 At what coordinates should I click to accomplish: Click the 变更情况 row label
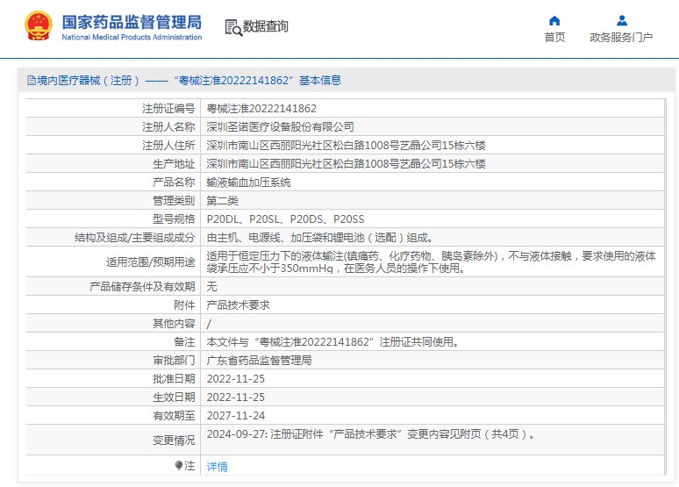click(x=174, y=440)
